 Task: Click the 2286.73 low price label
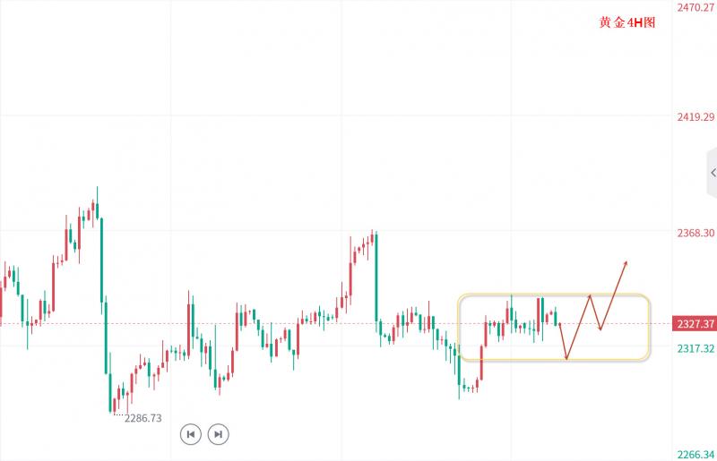tap(143, 418)
